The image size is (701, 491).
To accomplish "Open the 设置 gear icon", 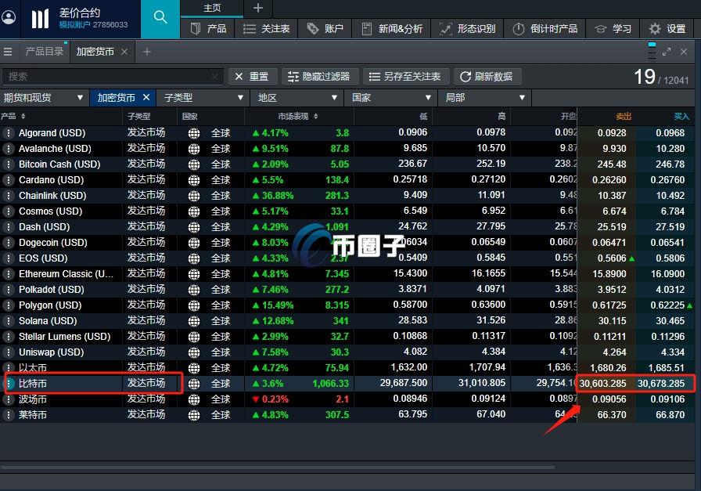I will pyautogui.click(x=656, y=28).
